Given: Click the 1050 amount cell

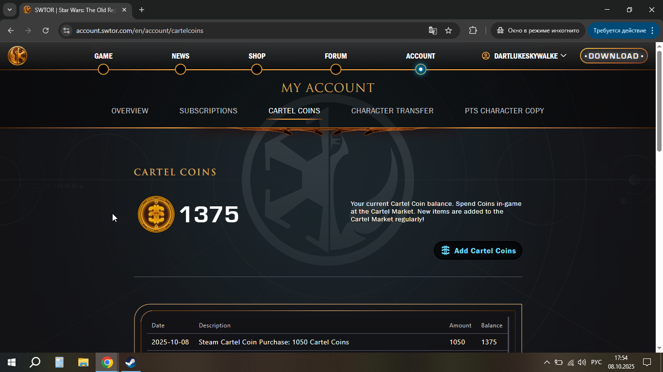Looking at the screenshot, I should pos(457,342).
